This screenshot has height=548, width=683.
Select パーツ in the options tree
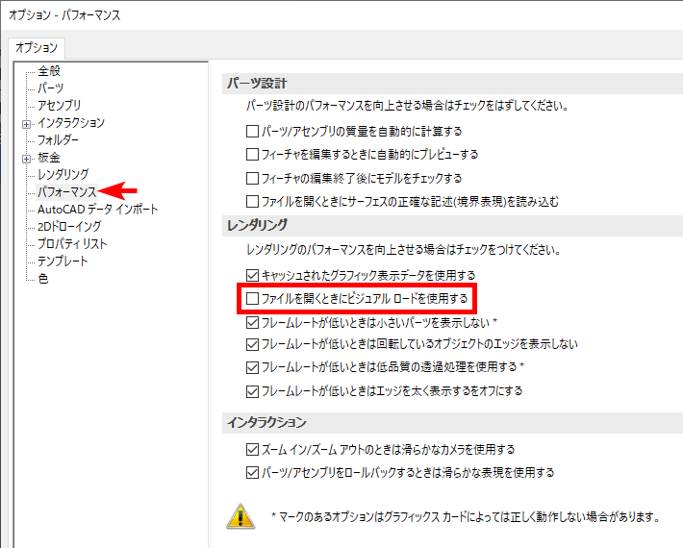50,88
